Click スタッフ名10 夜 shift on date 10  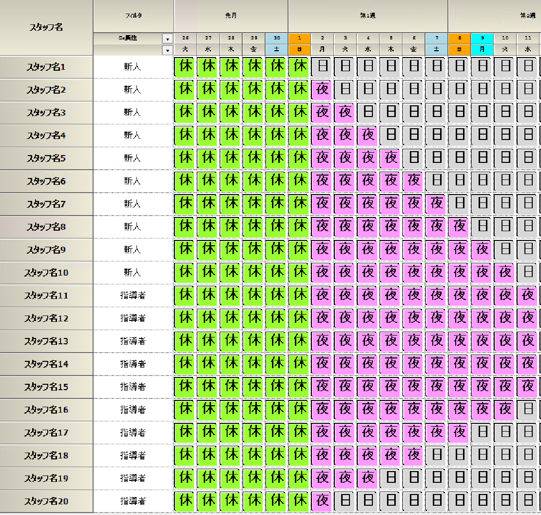(x=505, y=272)
